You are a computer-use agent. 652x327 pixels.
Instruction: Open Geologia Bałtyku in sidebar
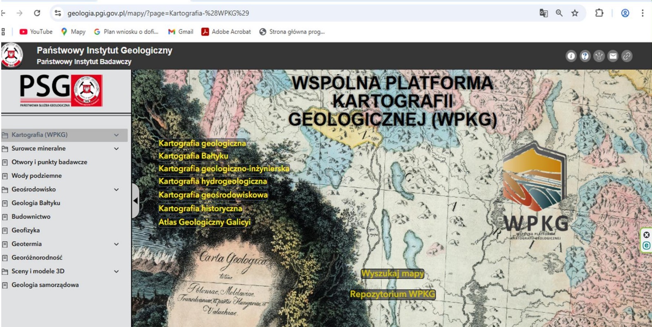click(x=36, y=203)
